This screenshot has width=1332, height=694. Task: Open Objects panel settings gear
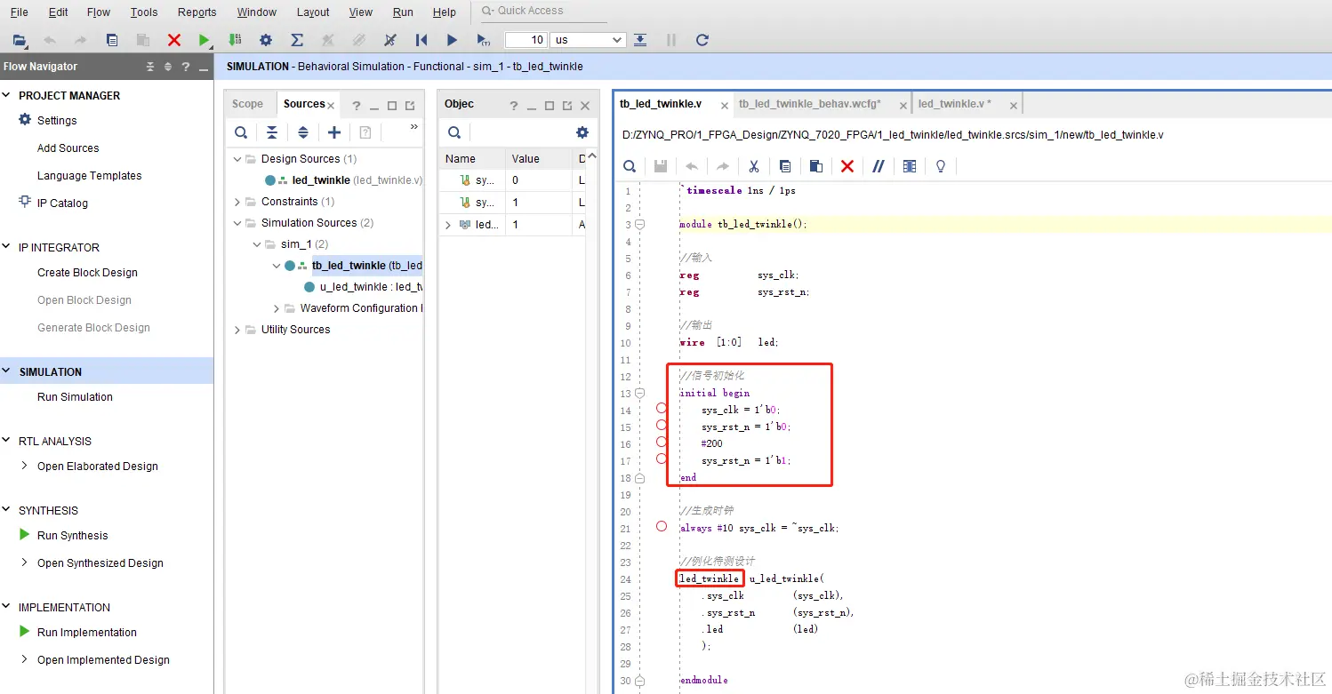[582, 132]
